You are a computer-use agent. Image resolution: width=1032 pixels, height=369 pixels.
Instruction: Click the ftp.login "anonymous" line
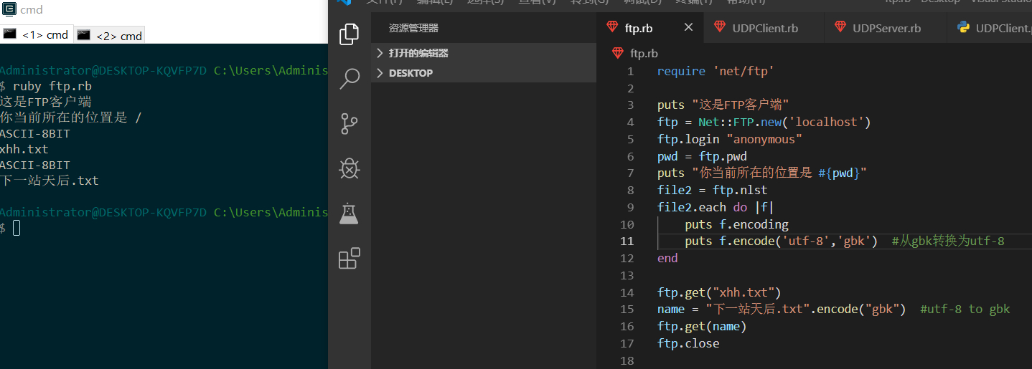pyautogui.click(x=729, y=139)
